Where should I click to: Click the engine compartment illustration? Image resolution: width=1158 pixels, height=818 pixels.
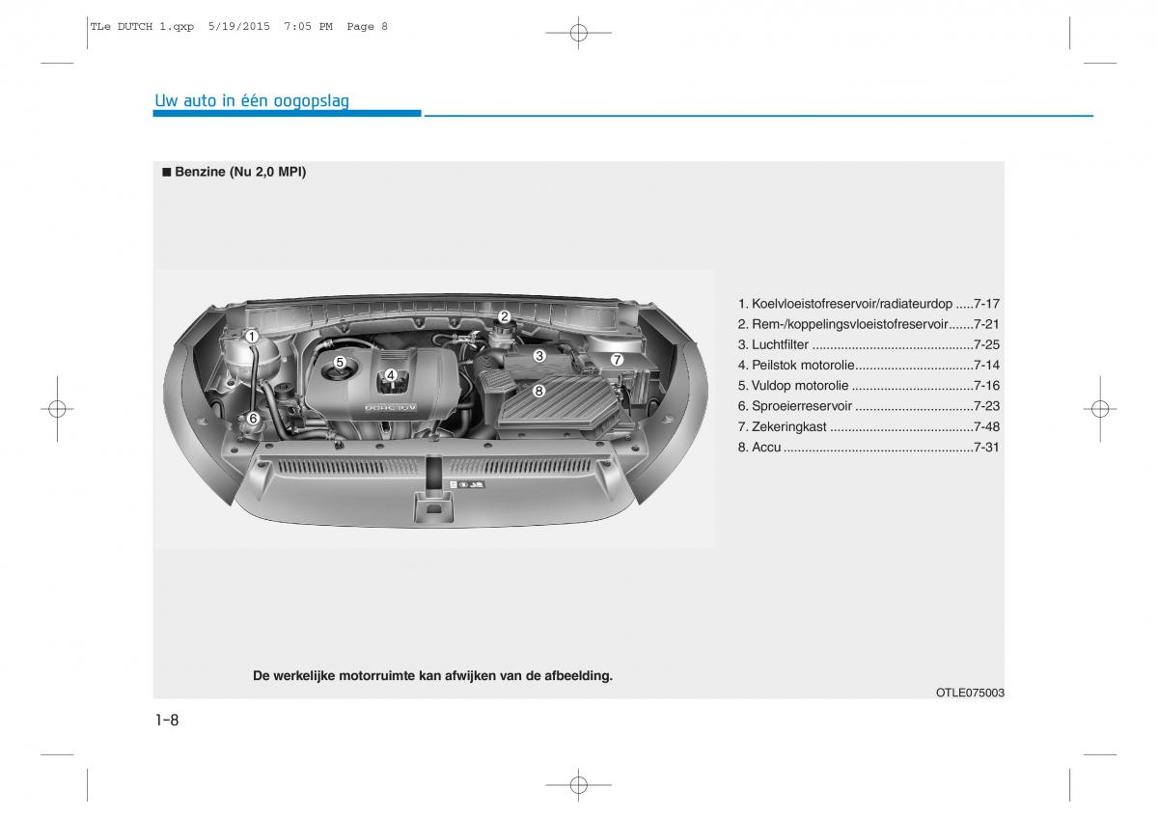434,412
